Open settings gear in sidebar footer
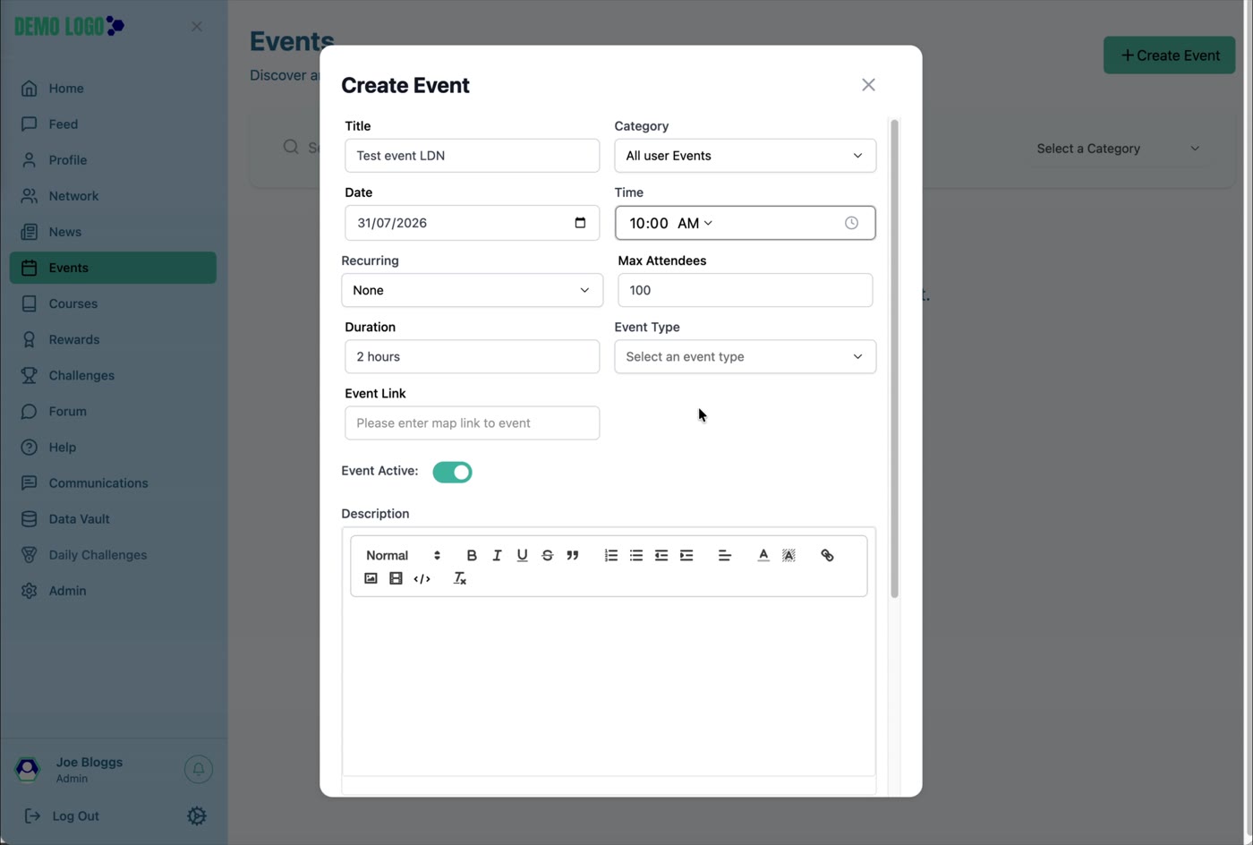 click(x=197, y=815)
